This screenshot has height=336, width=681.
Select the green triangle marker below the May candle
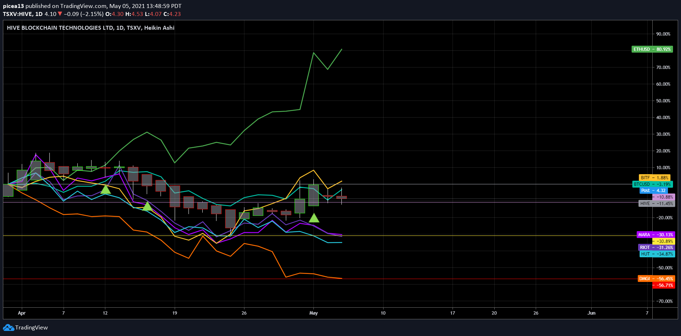(x=314, y=218)
